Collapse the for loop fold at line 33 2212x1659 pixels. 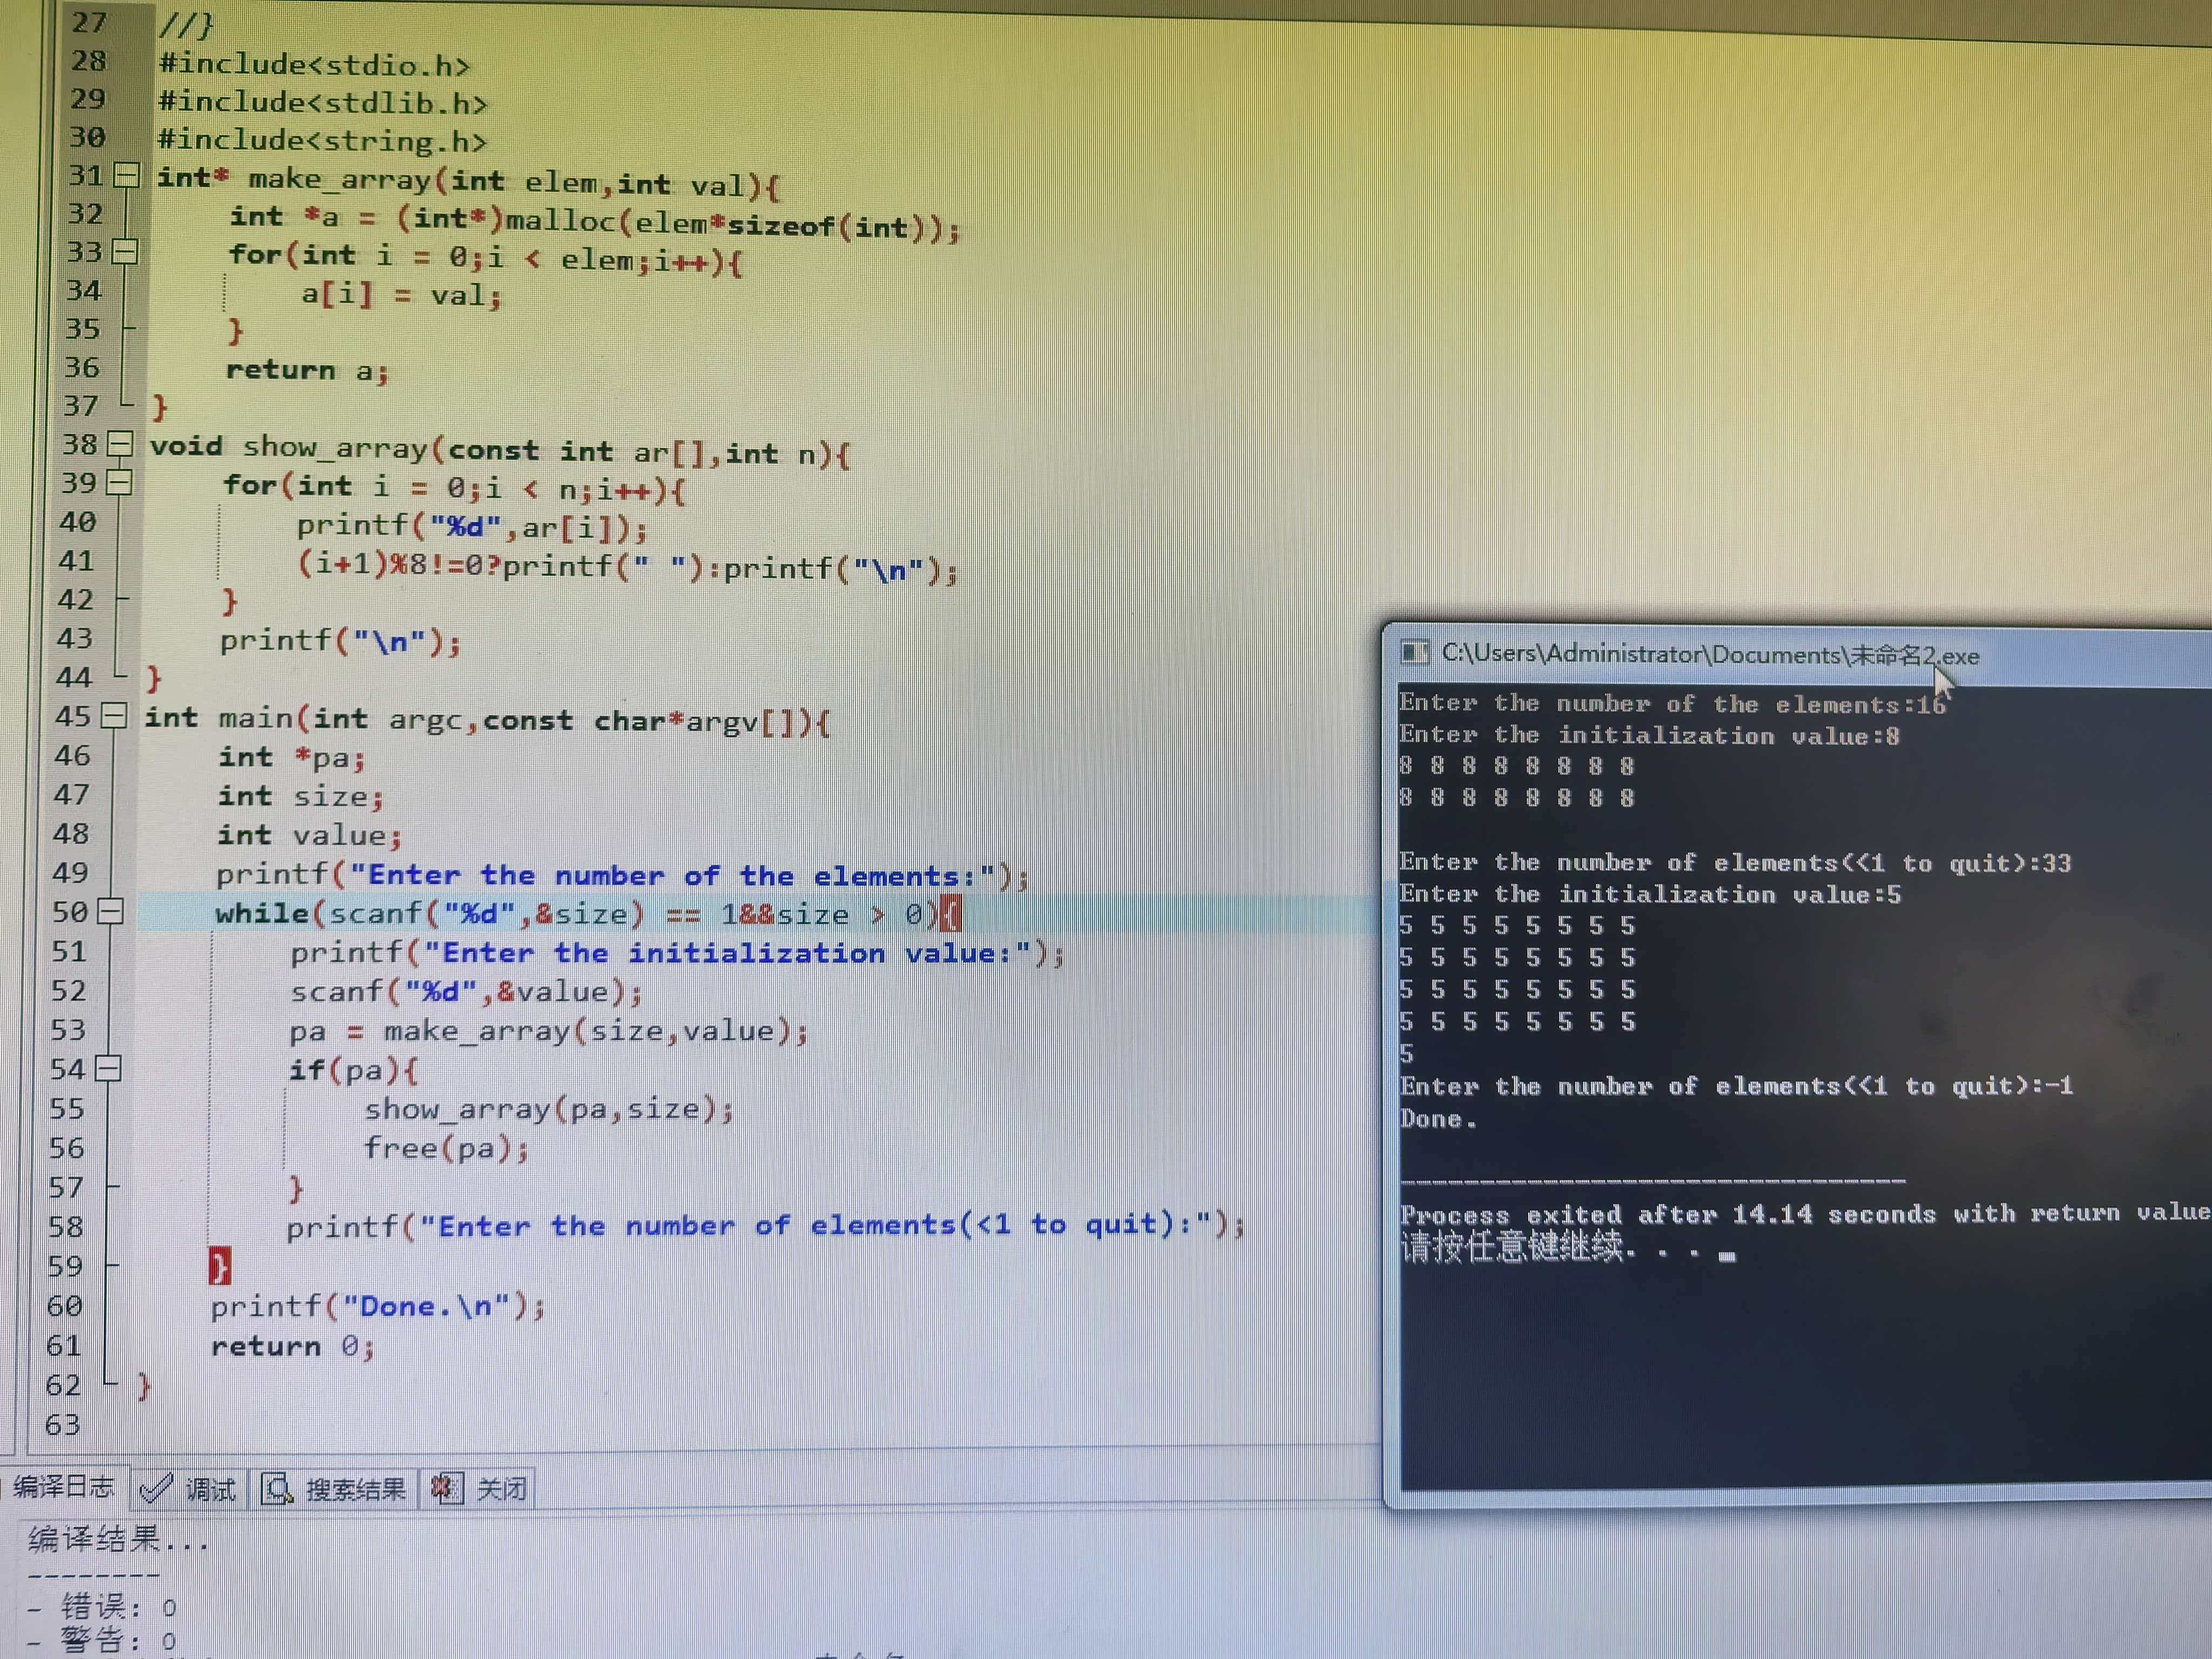125,252
